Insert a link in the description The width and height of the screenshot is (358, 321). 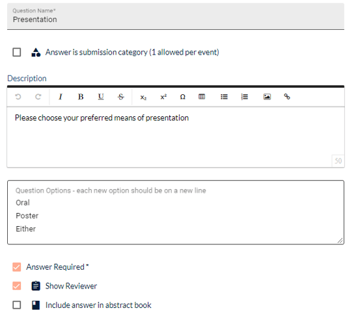click(x=287, y=97)
